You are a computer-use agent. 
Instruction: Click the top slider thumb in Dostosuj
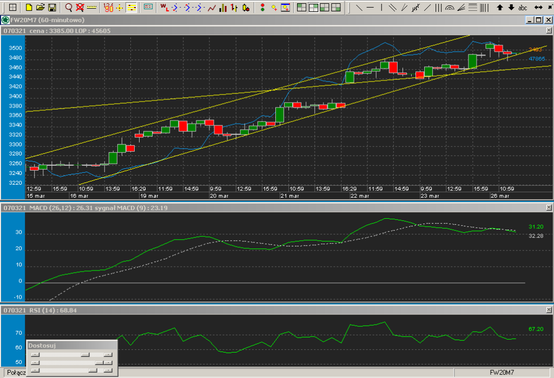coord(85,354)
